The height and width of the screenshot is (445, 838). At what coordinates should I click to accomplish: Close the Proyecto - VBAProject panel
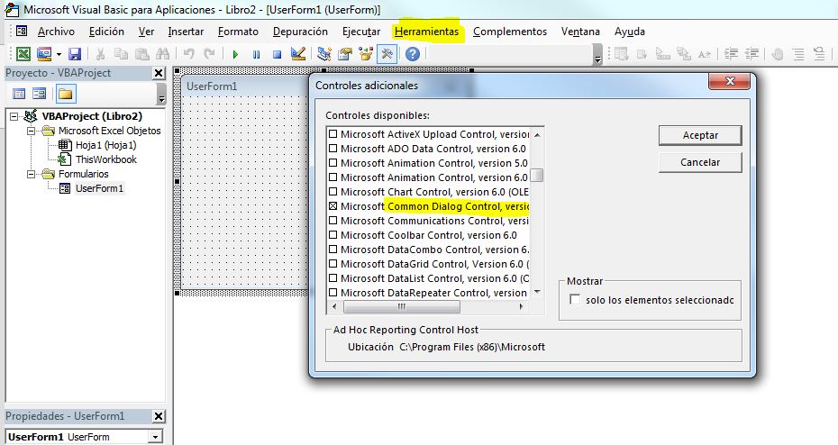point(159,73)
